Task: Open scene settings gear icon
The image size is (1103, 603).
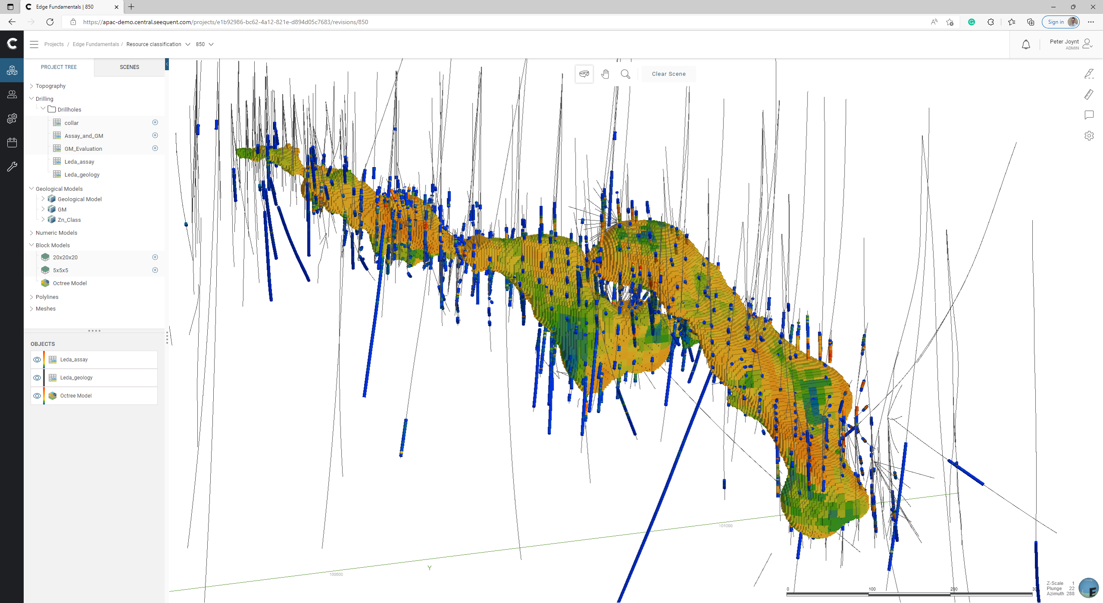Action: tap(1089, 136)
